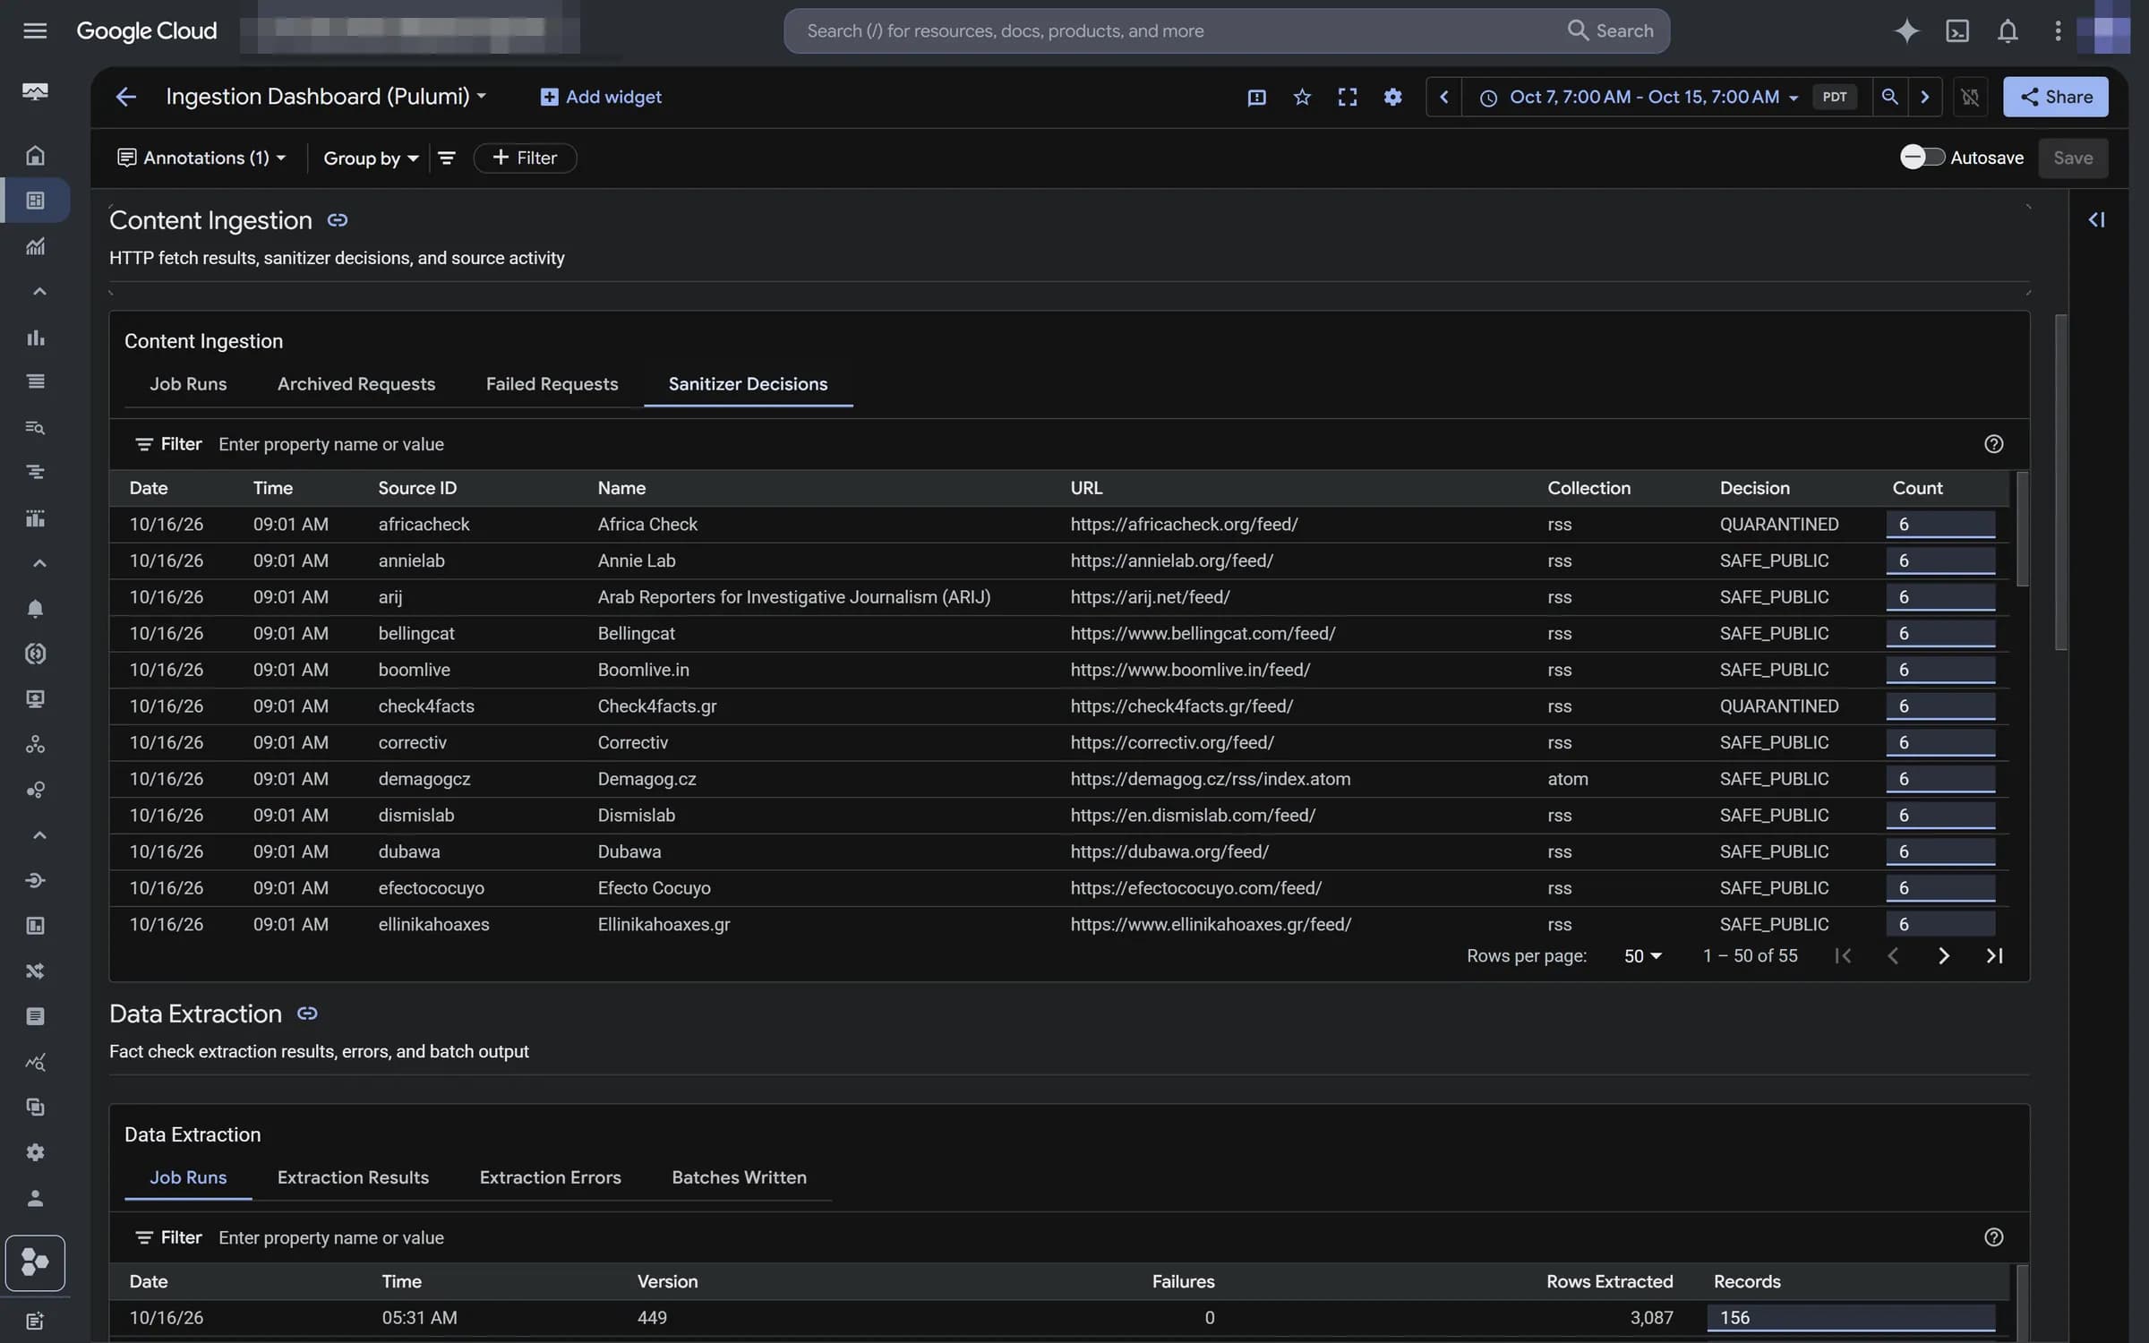The image size is (2149, 1343).
Task: Copy link to Content Ingestion section
Action: coord(337,220)
